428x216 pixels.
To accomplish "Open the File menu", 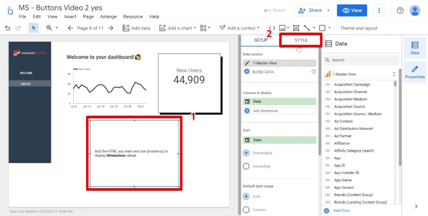I will [x=23, y=17].
